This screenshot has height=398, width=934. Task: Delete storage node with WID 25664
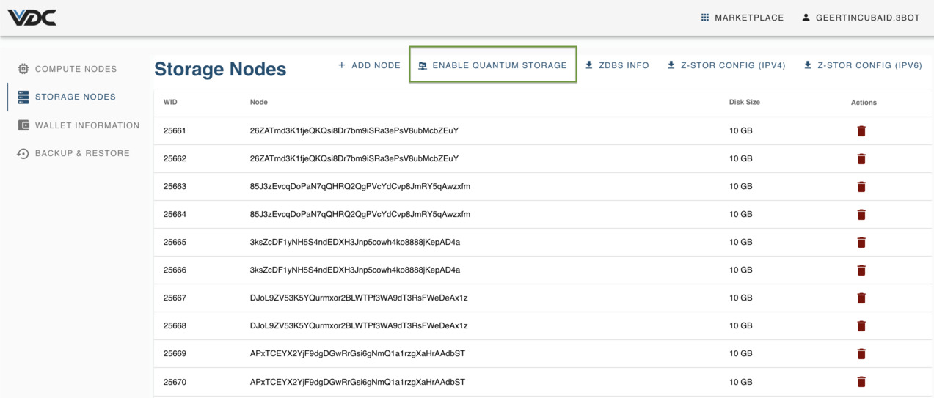(861, 215)
